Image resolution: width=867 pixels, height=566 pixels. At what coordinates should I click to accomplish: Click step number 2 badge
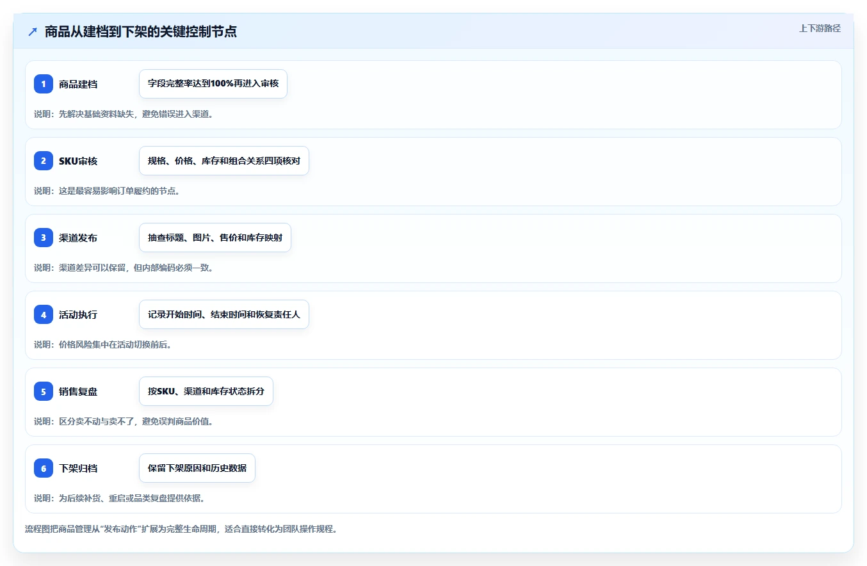pyautogui.click(x=44, y=161)
